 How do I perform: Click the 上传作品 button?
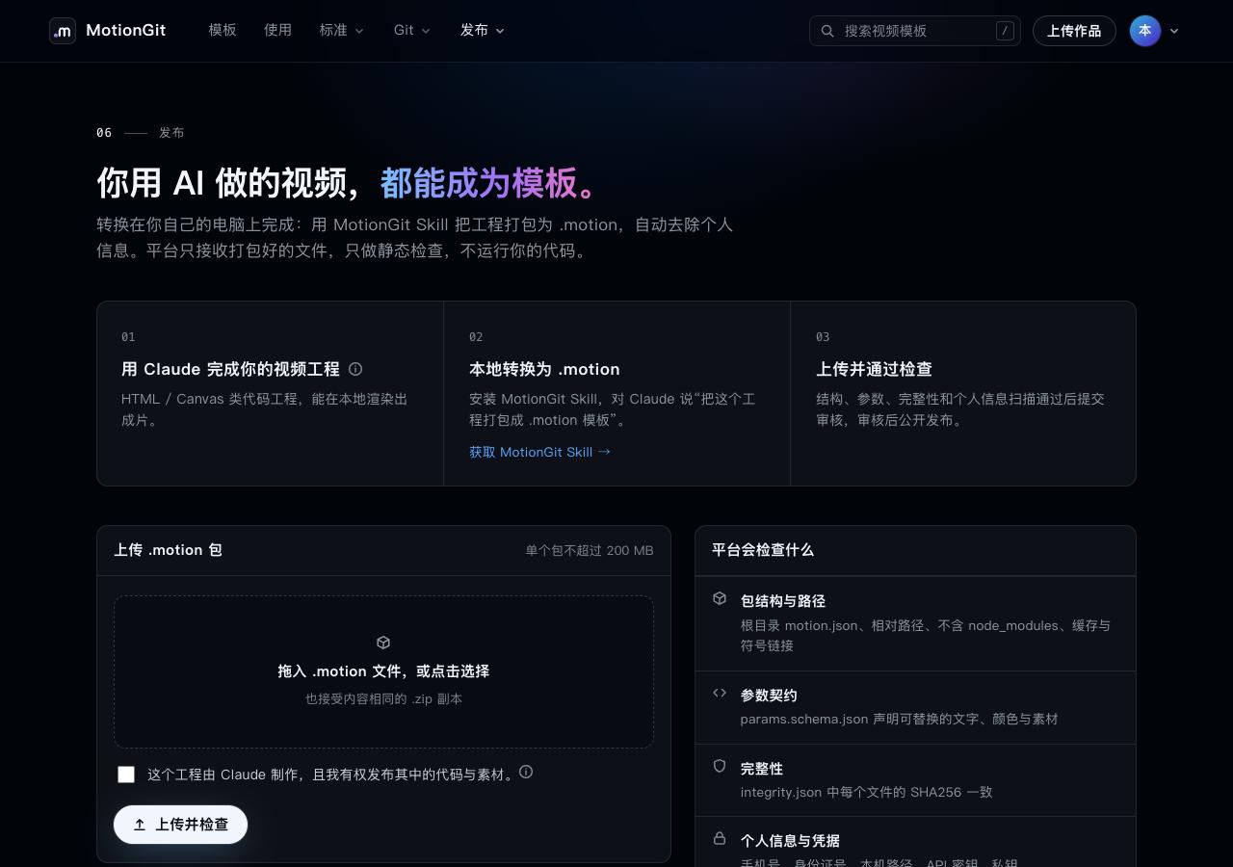pos(1074,31)
